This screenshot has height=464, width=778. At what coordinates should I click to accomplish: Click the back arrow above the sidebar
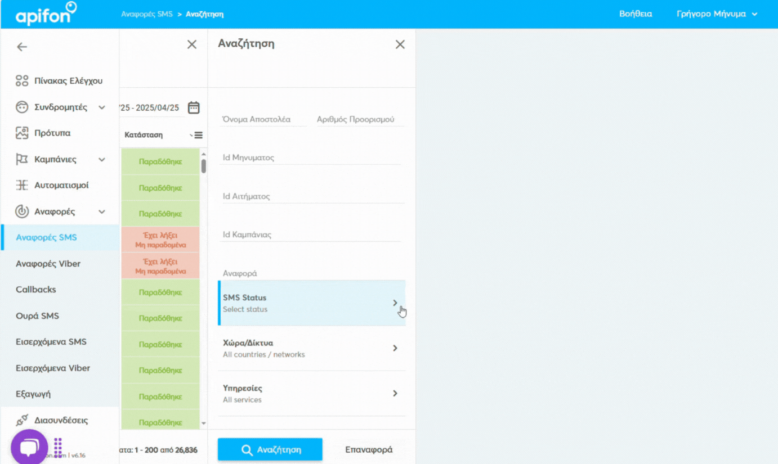21,47
